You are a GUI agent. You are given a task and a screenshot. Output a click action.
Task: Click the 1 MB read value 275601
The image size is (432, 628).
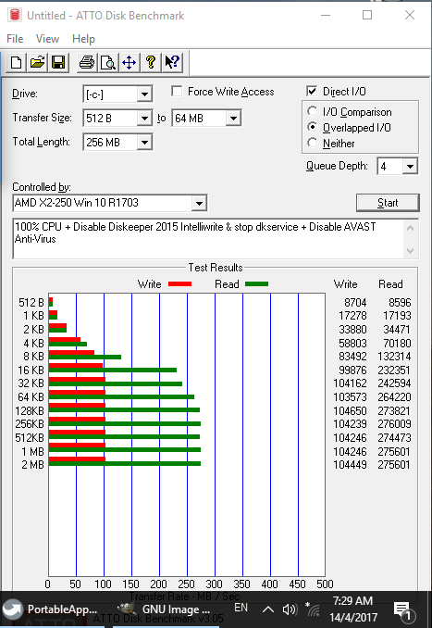click(x=394, y=451)
